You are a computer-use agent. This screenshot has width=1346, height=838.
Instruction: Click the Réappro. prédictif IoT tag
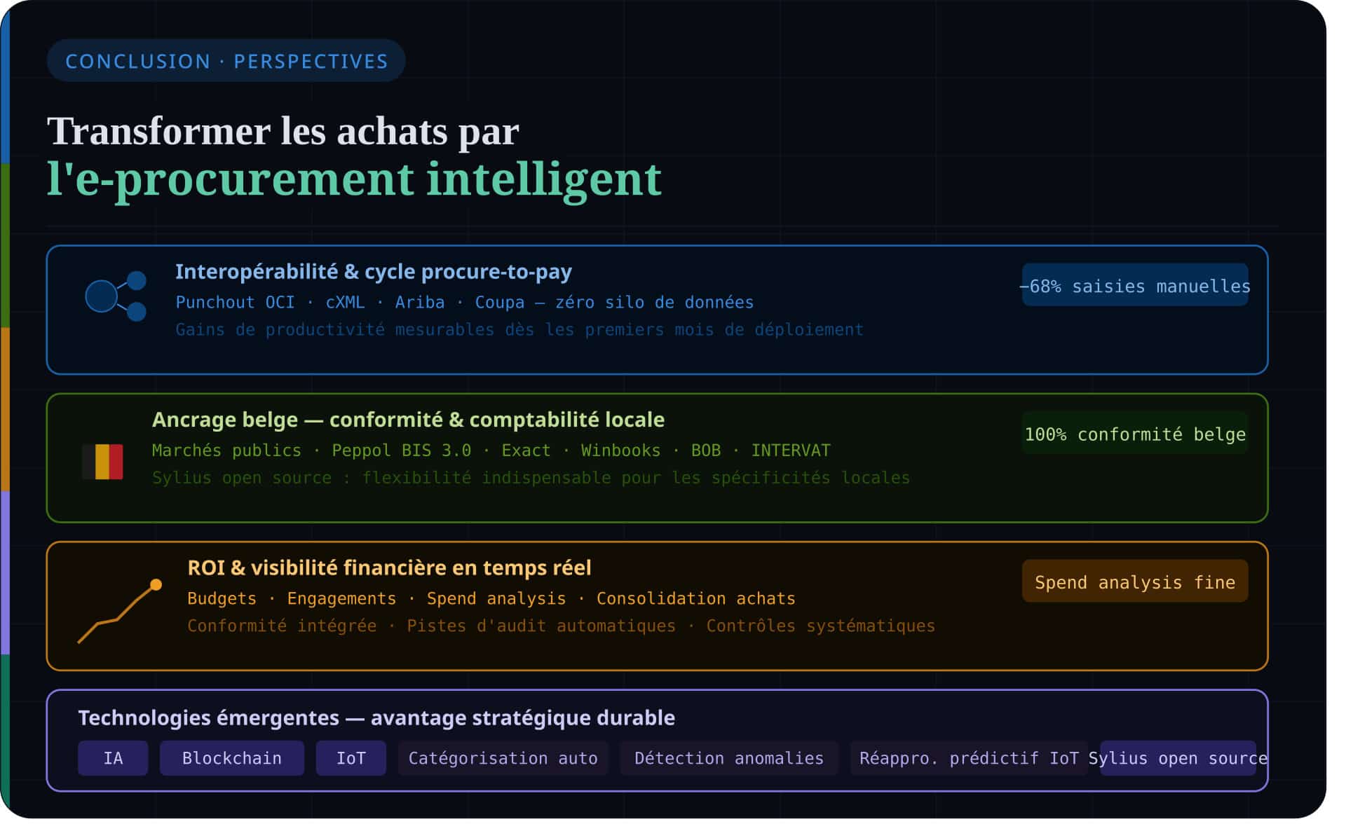969,758
